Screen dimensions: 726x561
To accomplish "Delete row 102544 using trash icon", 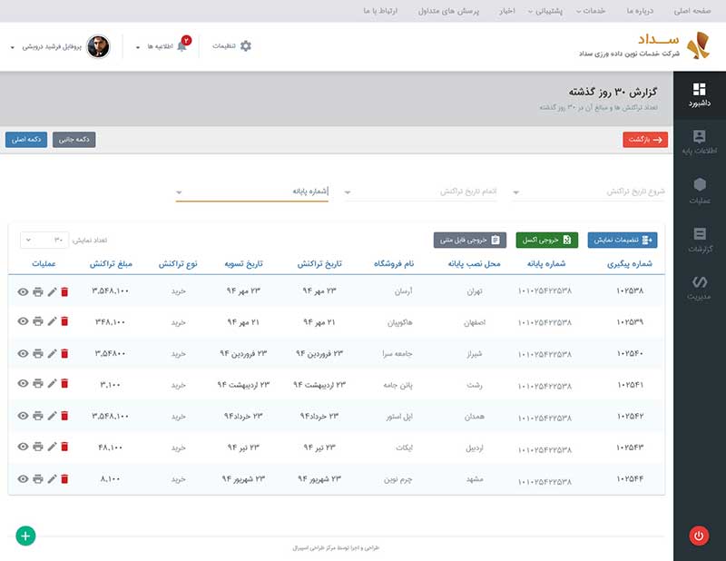I will 64,478.
